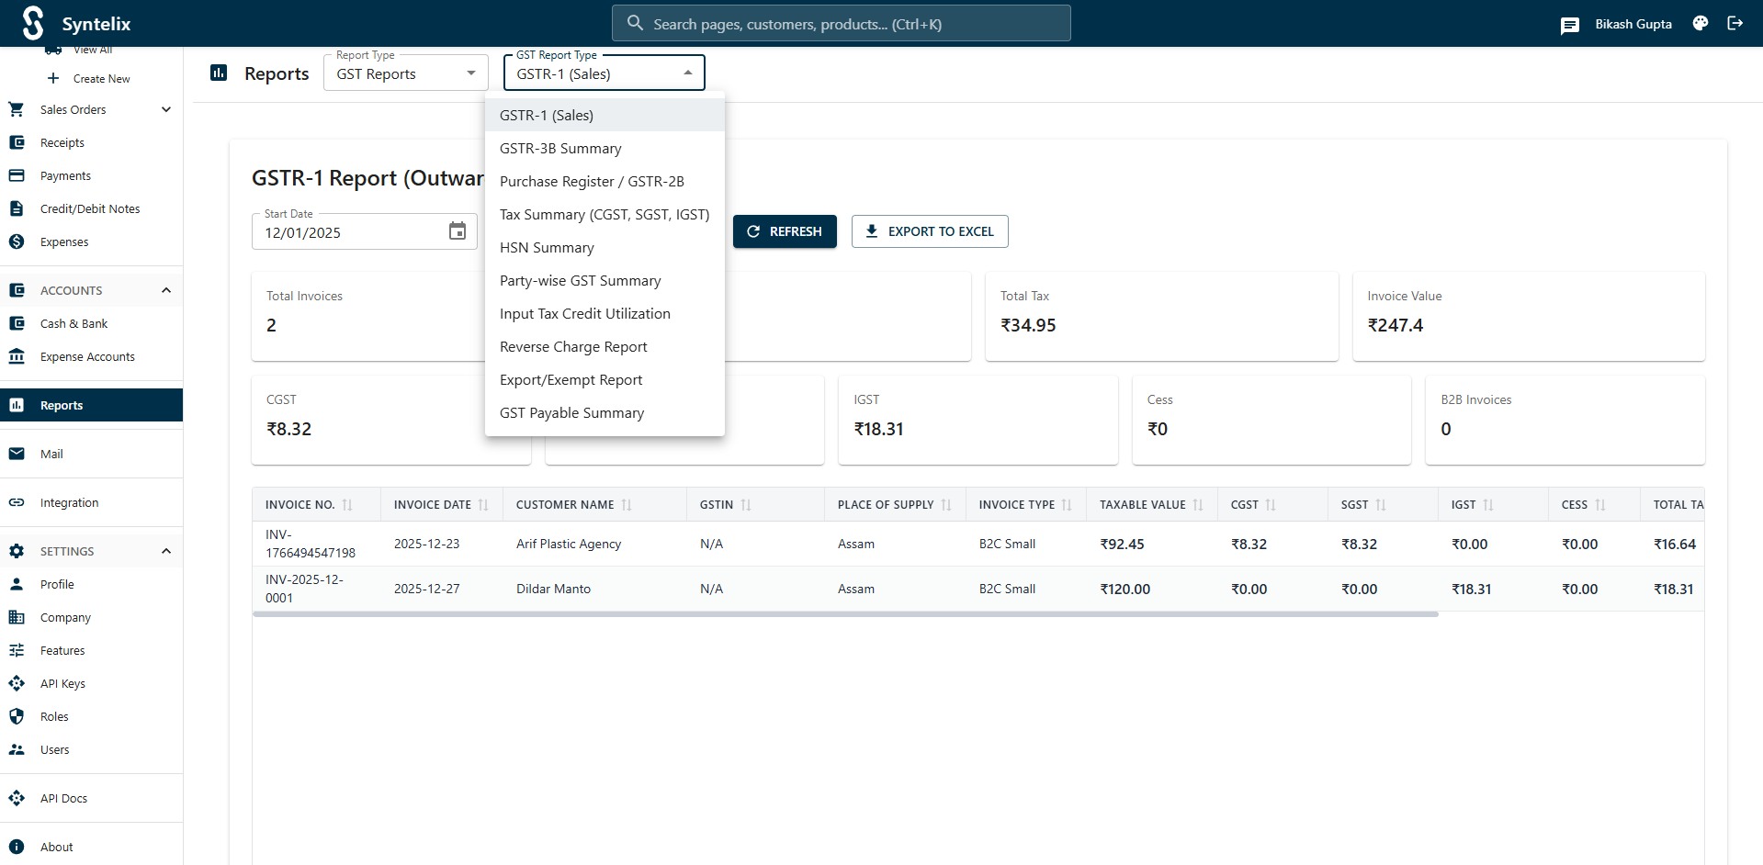The width and height of the screenshot is (1763, 865).
Task: Open the Start Date calendar picker
Action: click(x=457, y=231)
